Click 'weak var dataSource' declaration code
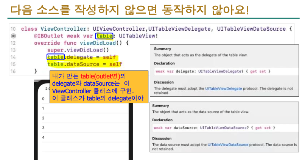This screenshot has width=305, height=166. (x=214, y=128)
